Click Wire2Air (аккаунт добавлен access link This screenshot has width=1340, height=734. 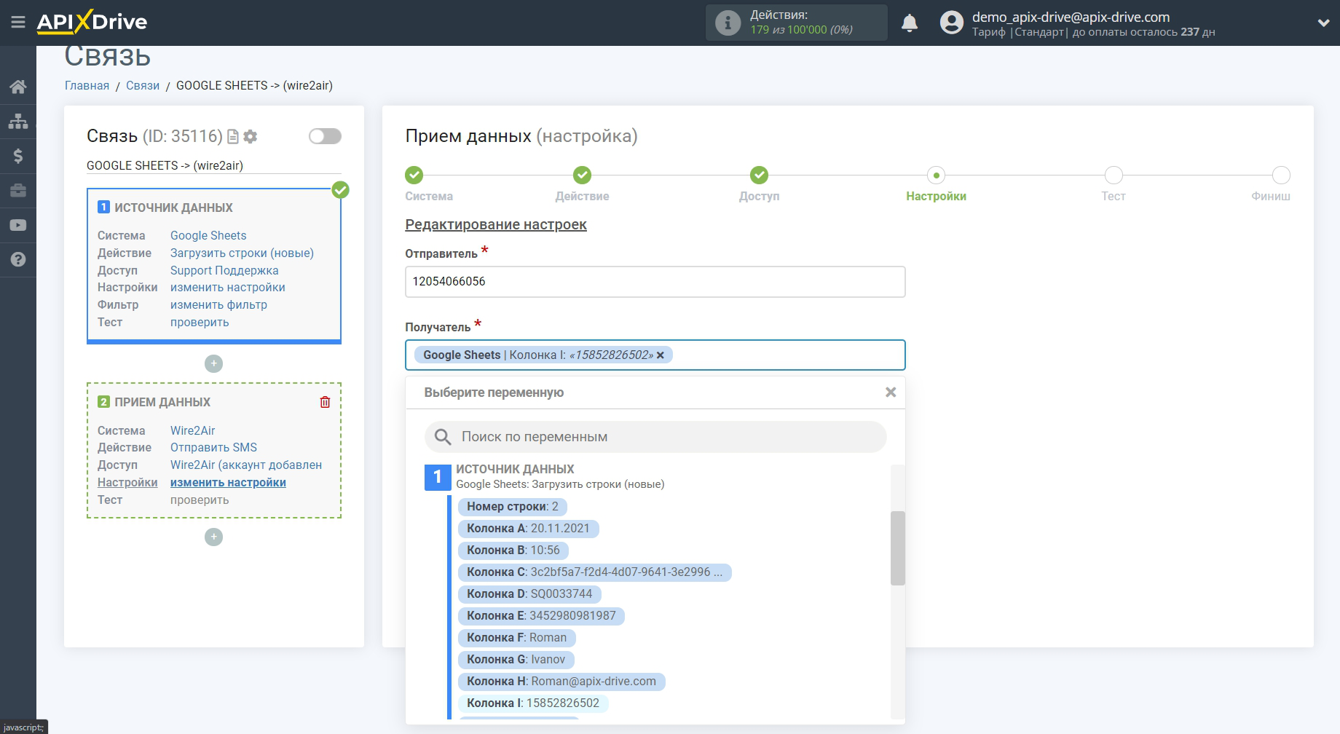coord(246,465)
